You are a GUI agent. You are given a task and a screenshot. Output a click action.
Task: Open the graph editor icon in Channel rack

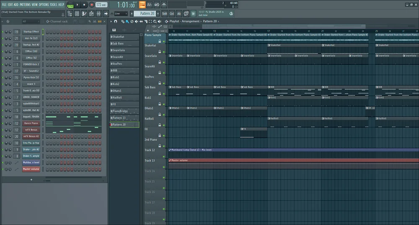tap(95, 21)
